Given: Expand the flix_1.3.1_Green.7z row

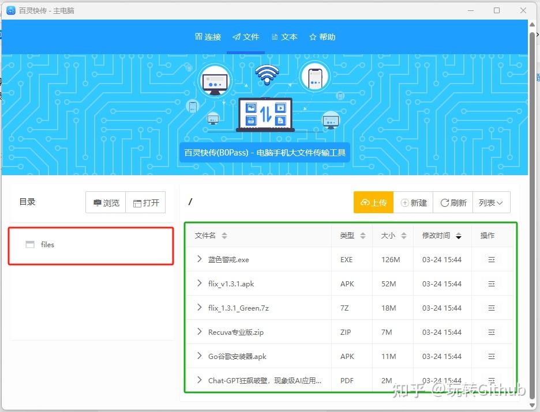Looking at the screenshot, I should (x=199, y=307).
